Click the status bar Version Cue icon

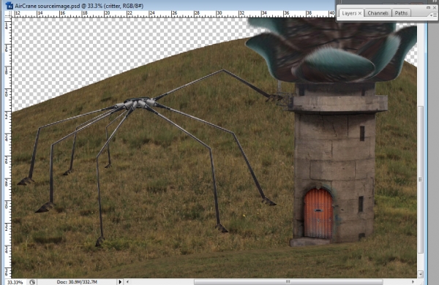tap(32, 282)
